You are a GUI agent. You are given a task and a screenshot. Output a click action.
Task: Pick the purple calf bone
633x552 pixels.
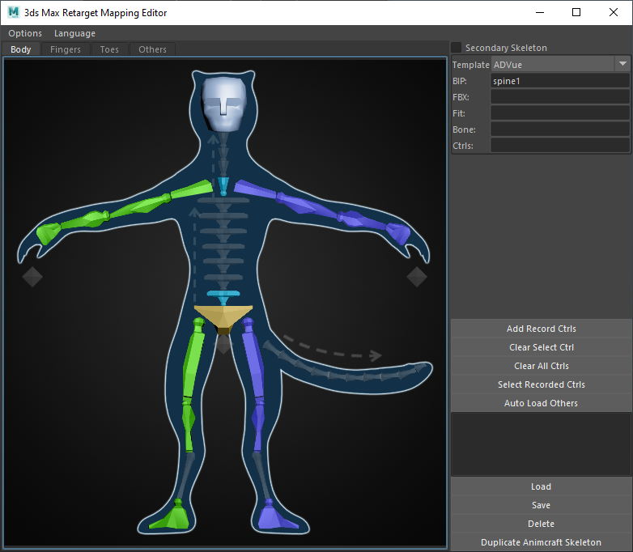pyautogui.click(x=258, y=425)
